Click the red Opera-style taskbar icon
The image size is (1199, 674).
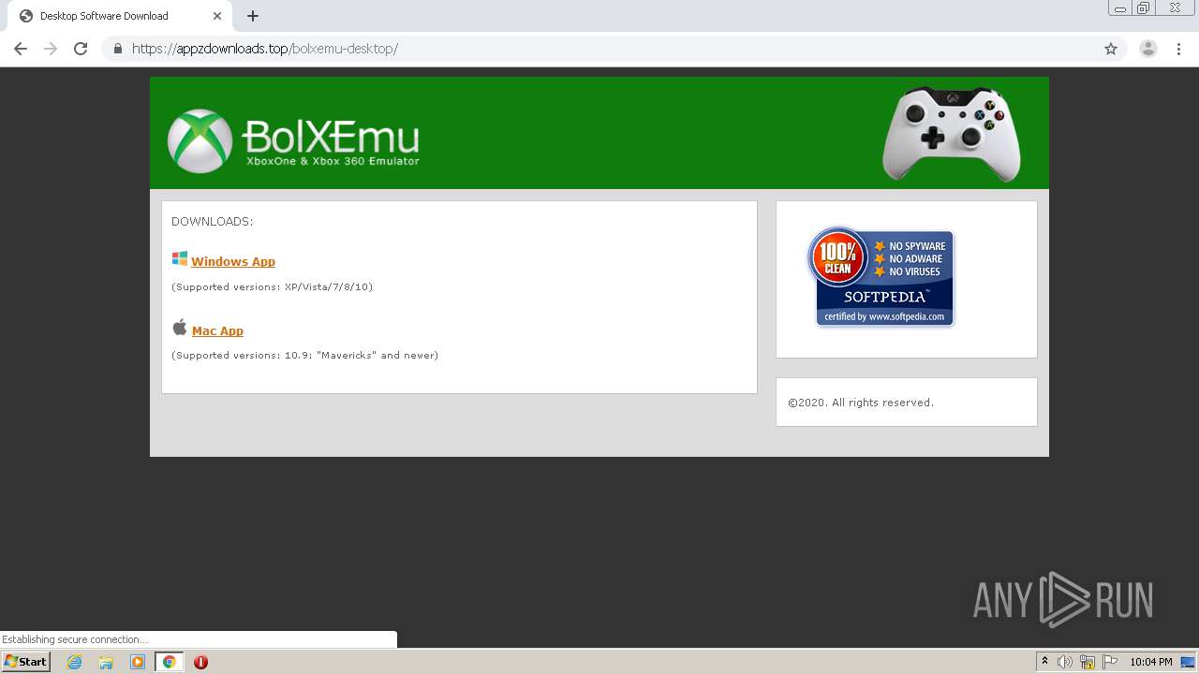pyautogui.click(x=200, y=662)
